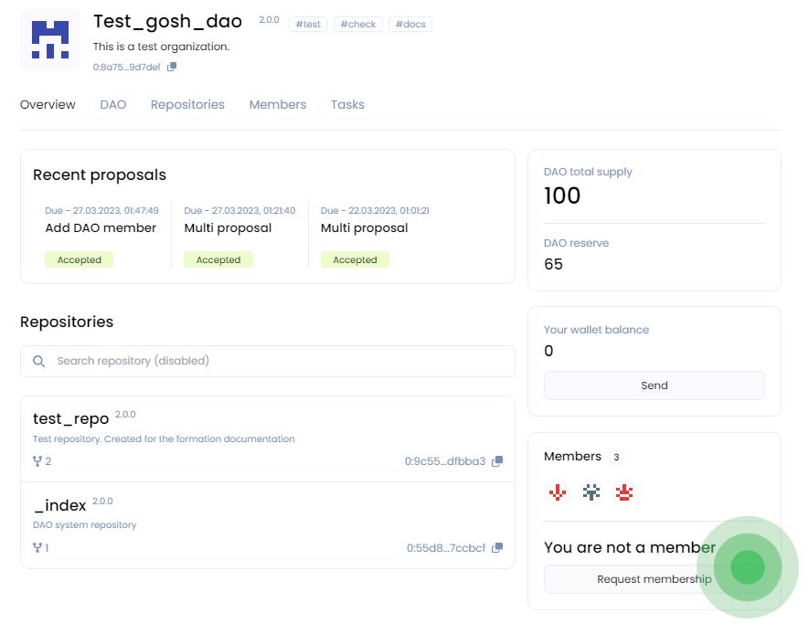
Task: Click the second member avatar
Action: 591,493
